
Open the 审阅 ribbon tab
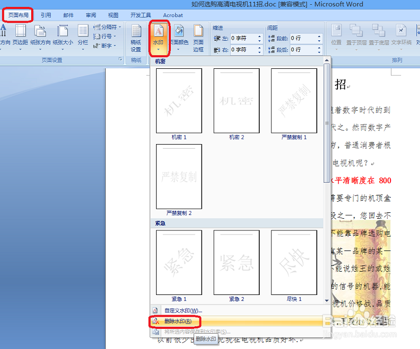(x=91, y=15)
